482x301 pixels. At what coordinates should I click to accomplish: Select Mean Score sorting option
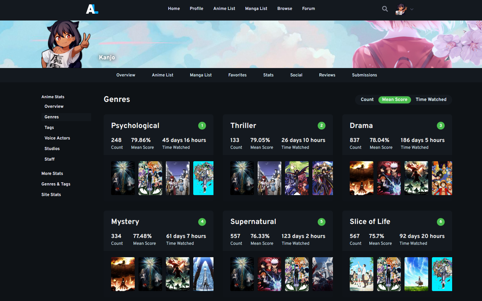pos(395,100)
